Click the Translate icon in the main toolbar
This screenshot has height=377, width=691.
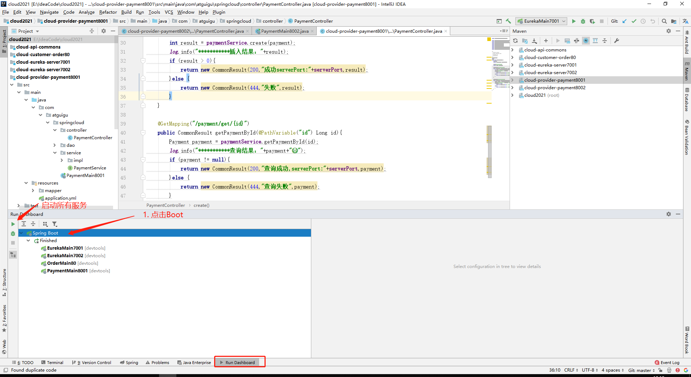(x=685, y=21)
